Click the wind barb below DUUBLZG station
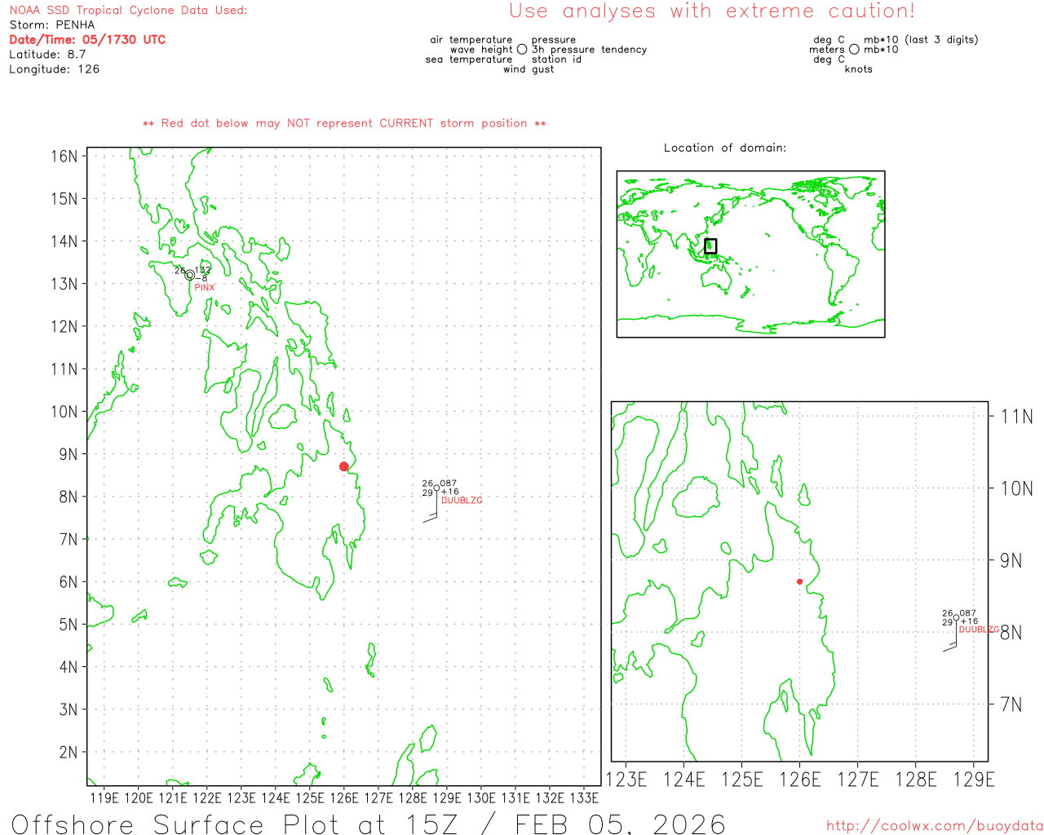 coord(431,506)
